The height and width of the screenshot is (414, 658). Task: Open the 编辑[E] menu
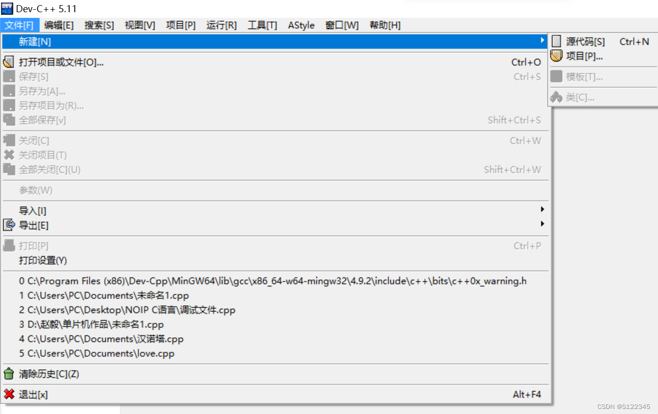pos(58,25)
